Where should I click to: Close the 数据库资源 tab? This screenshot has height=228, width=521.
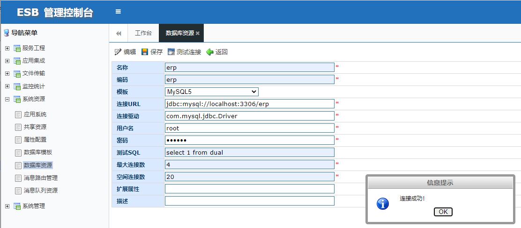tap(197, 33)
